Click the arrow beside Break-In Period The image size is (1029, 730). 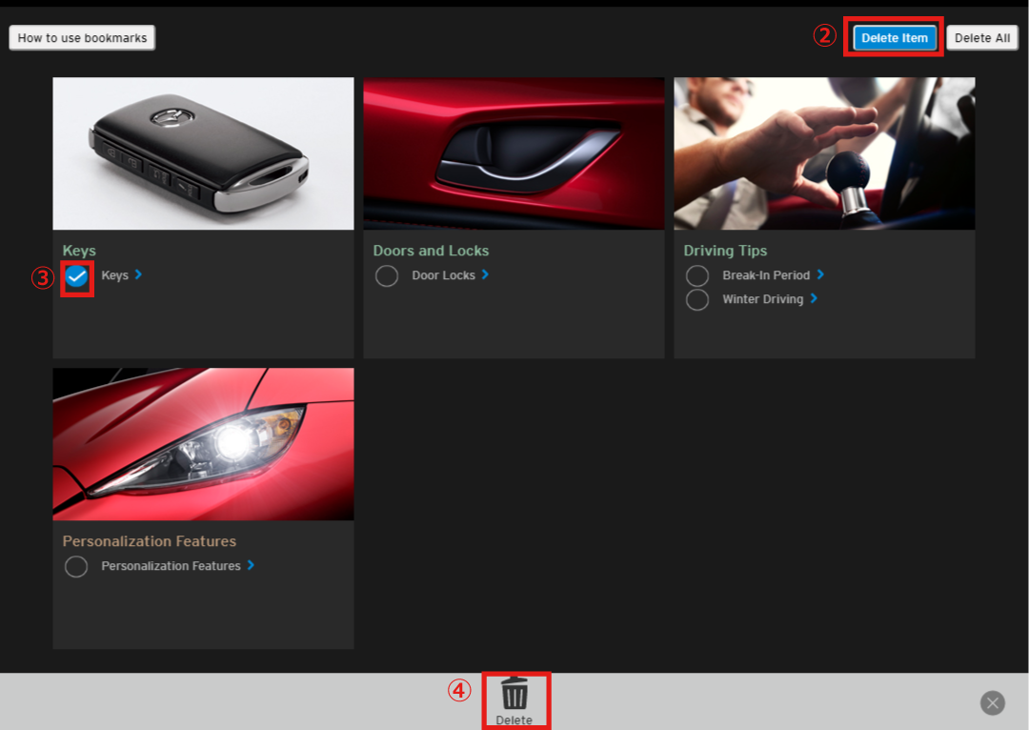pos(820,274)
